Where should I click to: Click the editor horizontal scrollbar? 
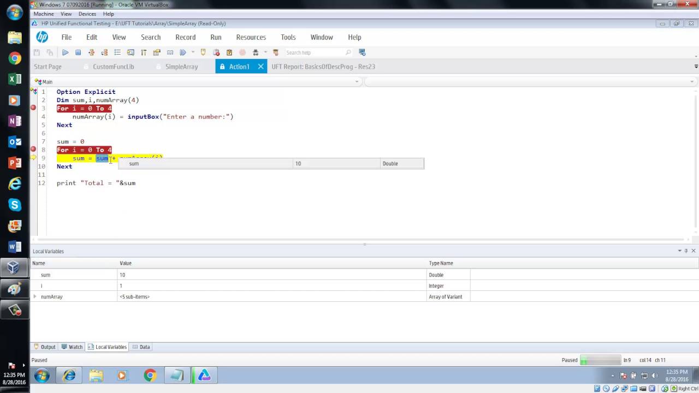pos(360,239)
